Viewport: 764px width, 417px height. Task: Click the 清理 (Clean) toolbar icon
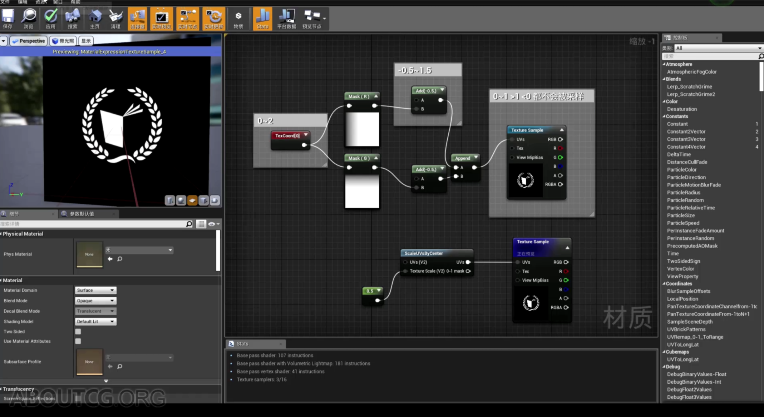115,19
